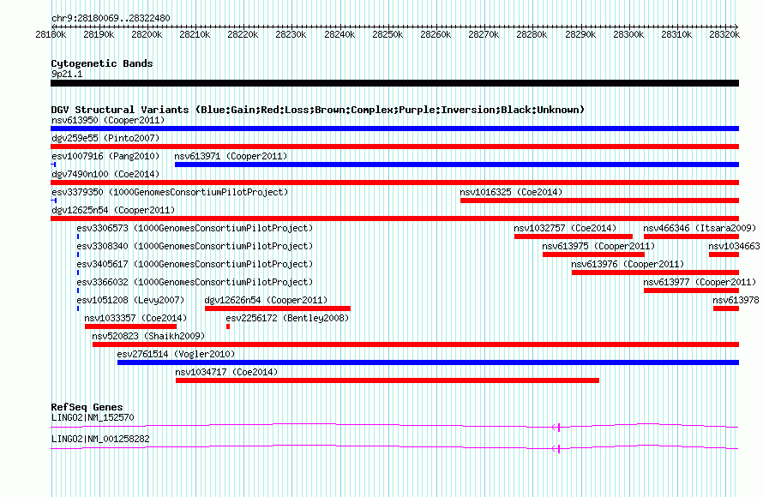The height and width of the screenshot is (497, 763).
Task: Click the nsv613950 (Cooper2011) blue gain bar
Action: coord(394,129)
